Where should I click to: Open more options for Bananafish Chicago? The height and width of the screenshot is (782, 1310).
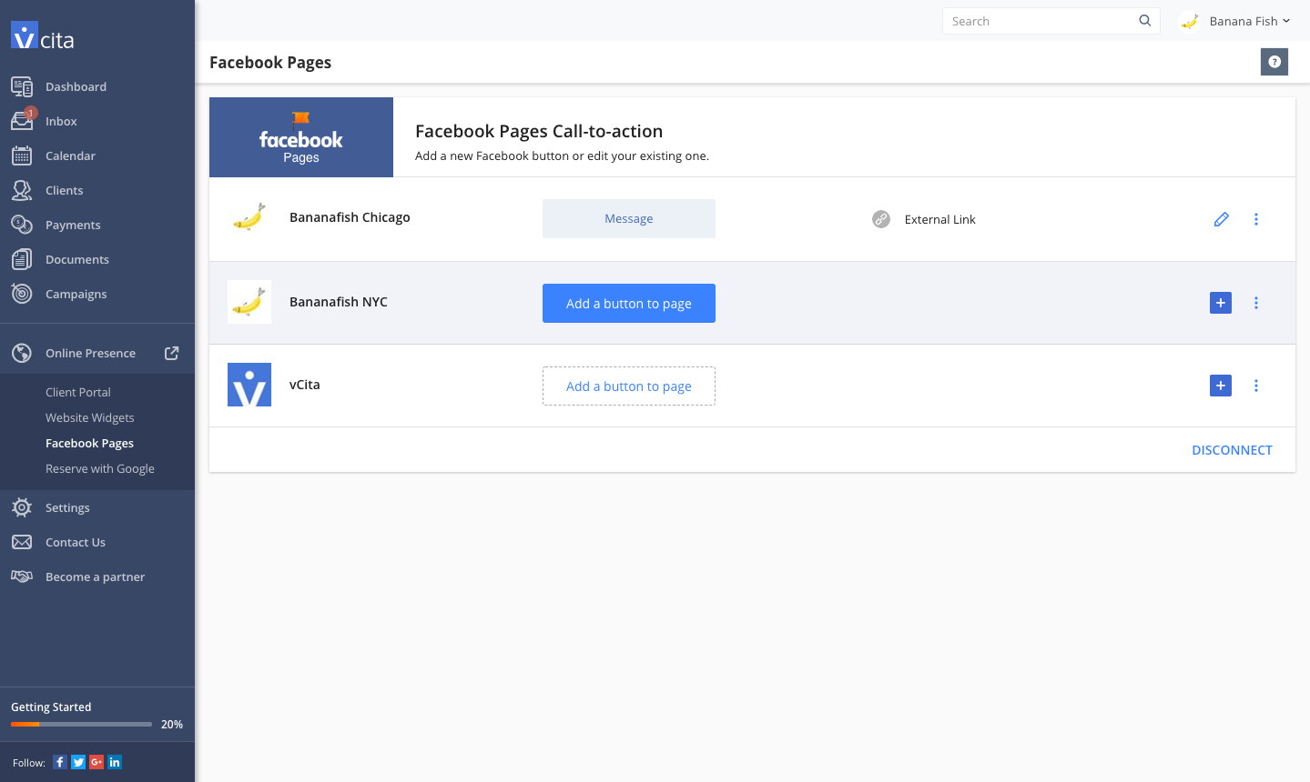[1256, 219]
